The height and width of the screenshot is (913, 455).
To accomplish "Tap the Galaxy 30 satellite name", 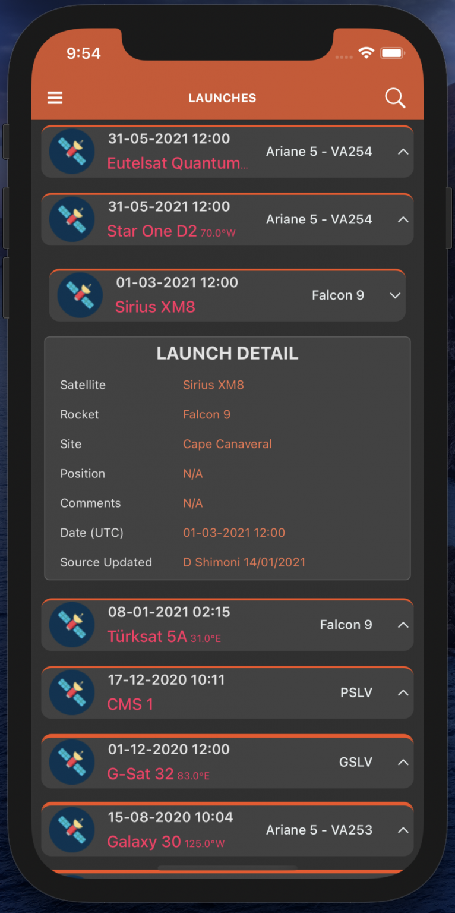I will [x=144, y=842].
